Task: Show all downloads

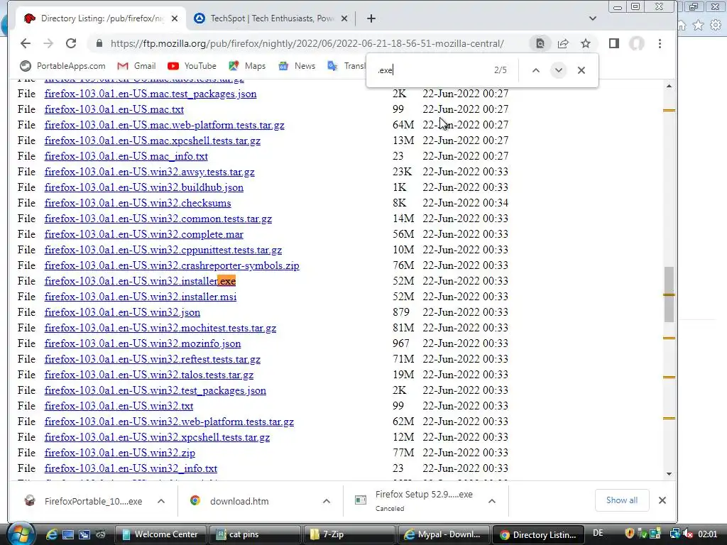Action: pyautogui.click(x=622, y=500)
